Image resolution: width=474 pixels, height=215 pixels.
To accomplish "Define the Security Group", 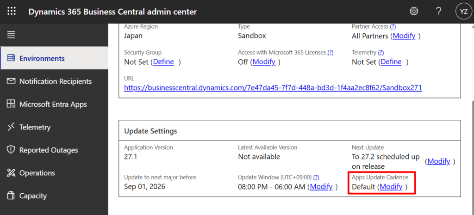I will 163,62.
